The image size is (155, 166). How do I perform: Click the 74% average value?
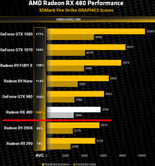pyautogui.click(x=40, y=144)
